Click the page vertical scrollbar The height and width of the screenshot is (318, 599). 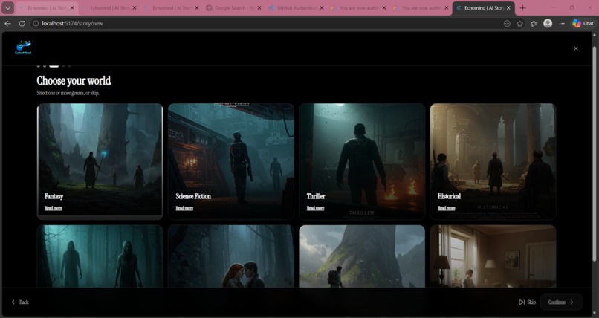594,153
